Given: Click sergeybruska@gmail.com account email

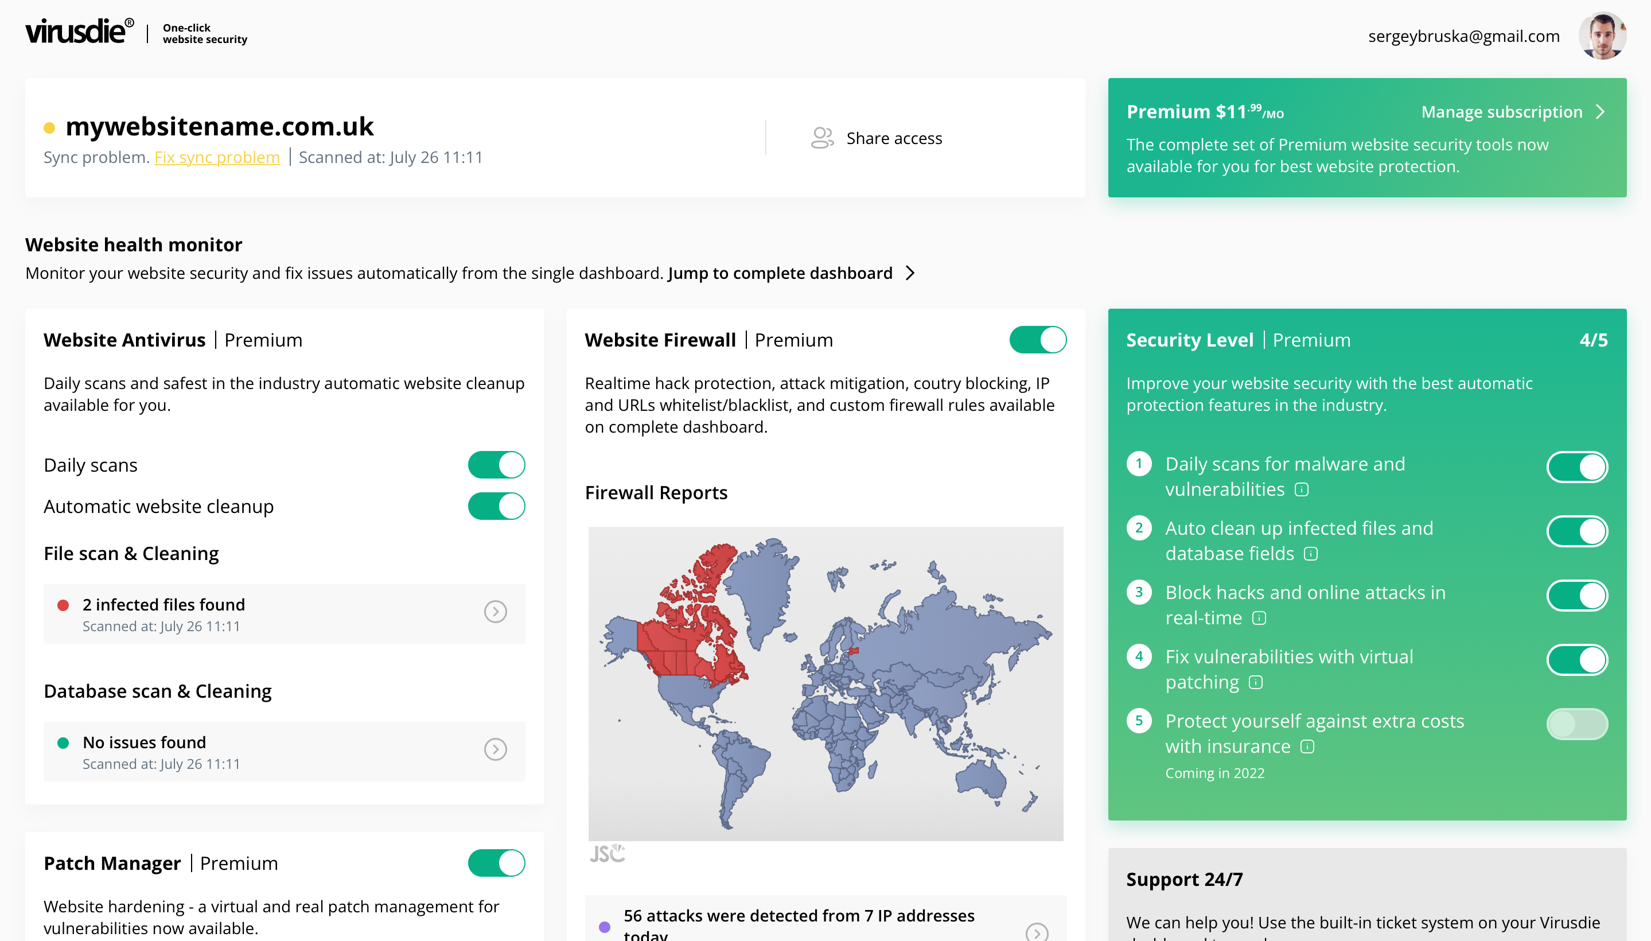Looking at the screenshot, I should [1463, 36].
